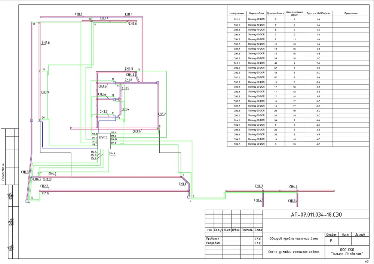Click the CH4.6 table row

[298, 144]
